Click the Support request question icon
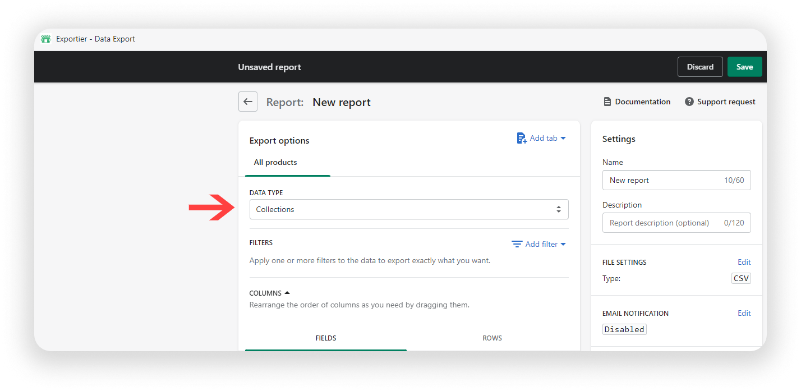 (x=688, y=102)
